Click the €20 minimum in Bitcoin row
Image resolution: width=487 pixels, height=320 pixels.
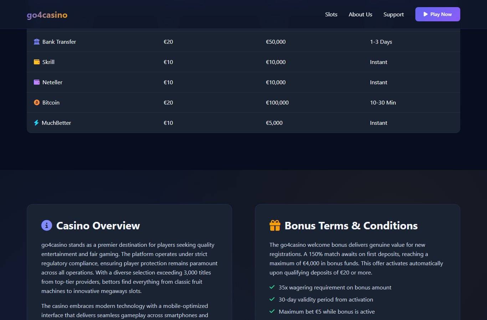pos(168,102)
